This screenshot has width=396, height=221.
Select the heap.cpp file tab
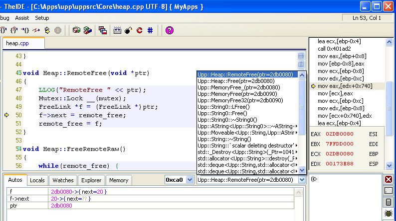point(17,43)
